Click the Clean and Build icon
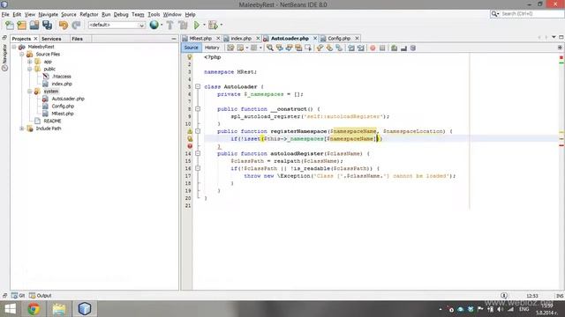 [183, 26]
